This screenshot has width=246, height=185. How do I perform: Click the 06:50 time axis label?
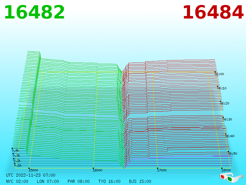point(233,154)
